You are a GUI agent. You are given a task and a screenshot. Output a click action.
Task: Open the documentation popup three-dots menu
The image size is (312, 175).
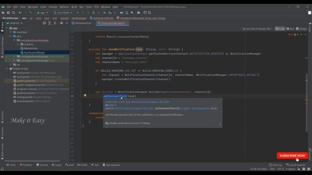point(220,124)
